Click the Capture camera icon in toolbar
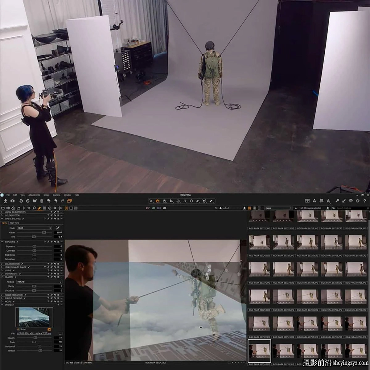Image resolution: width=370 pixels, height=370 pixels. pyautogui.click(x=12, y=201)
